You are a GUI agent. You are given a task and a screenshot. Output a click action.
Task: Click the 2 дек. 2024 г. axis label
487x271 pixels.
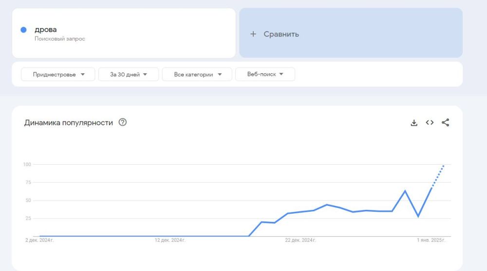click(x=39, y=240)
